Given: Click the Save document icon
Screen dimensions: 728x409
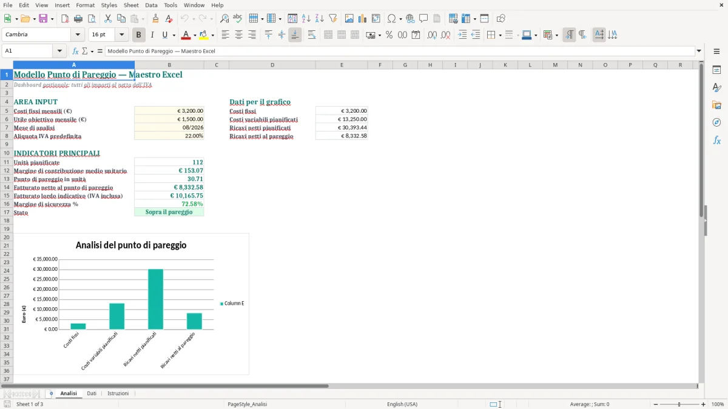Looking at the screenshot, I should [43, 19].
